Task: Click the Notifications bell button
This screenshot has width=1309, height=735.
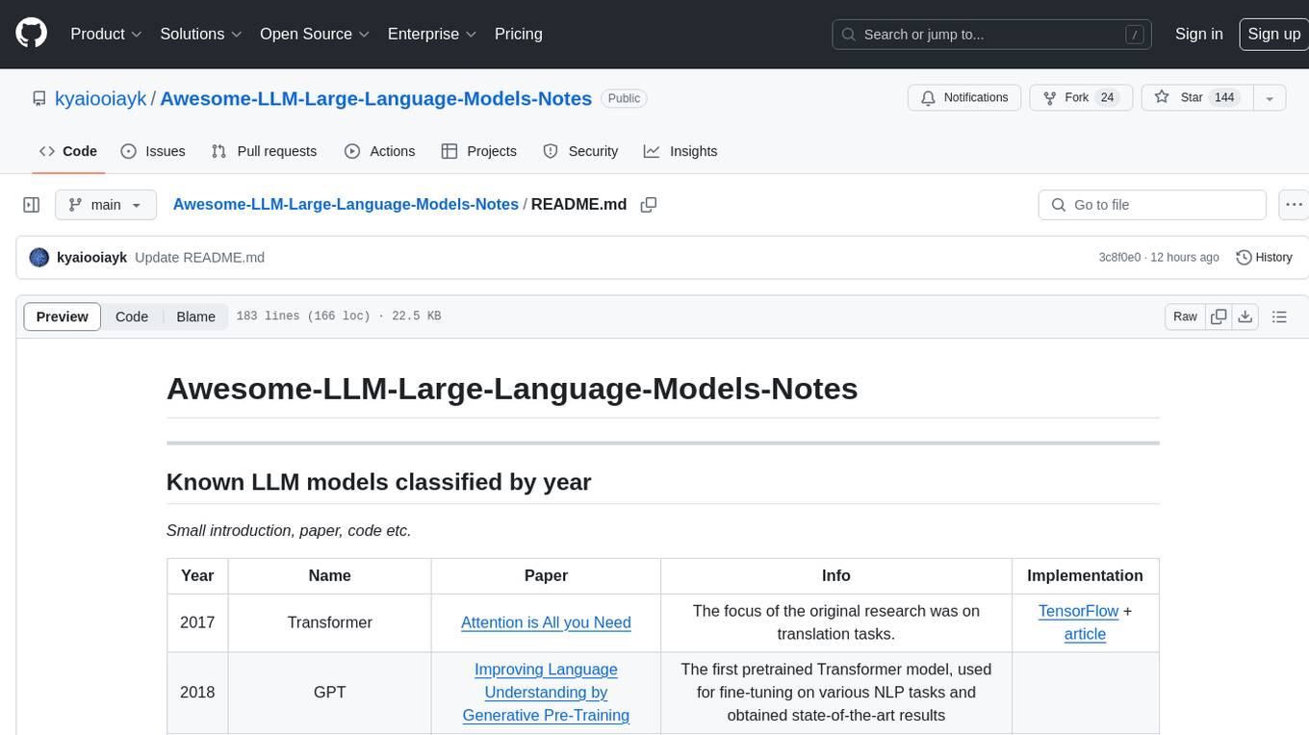Action: 964,97
